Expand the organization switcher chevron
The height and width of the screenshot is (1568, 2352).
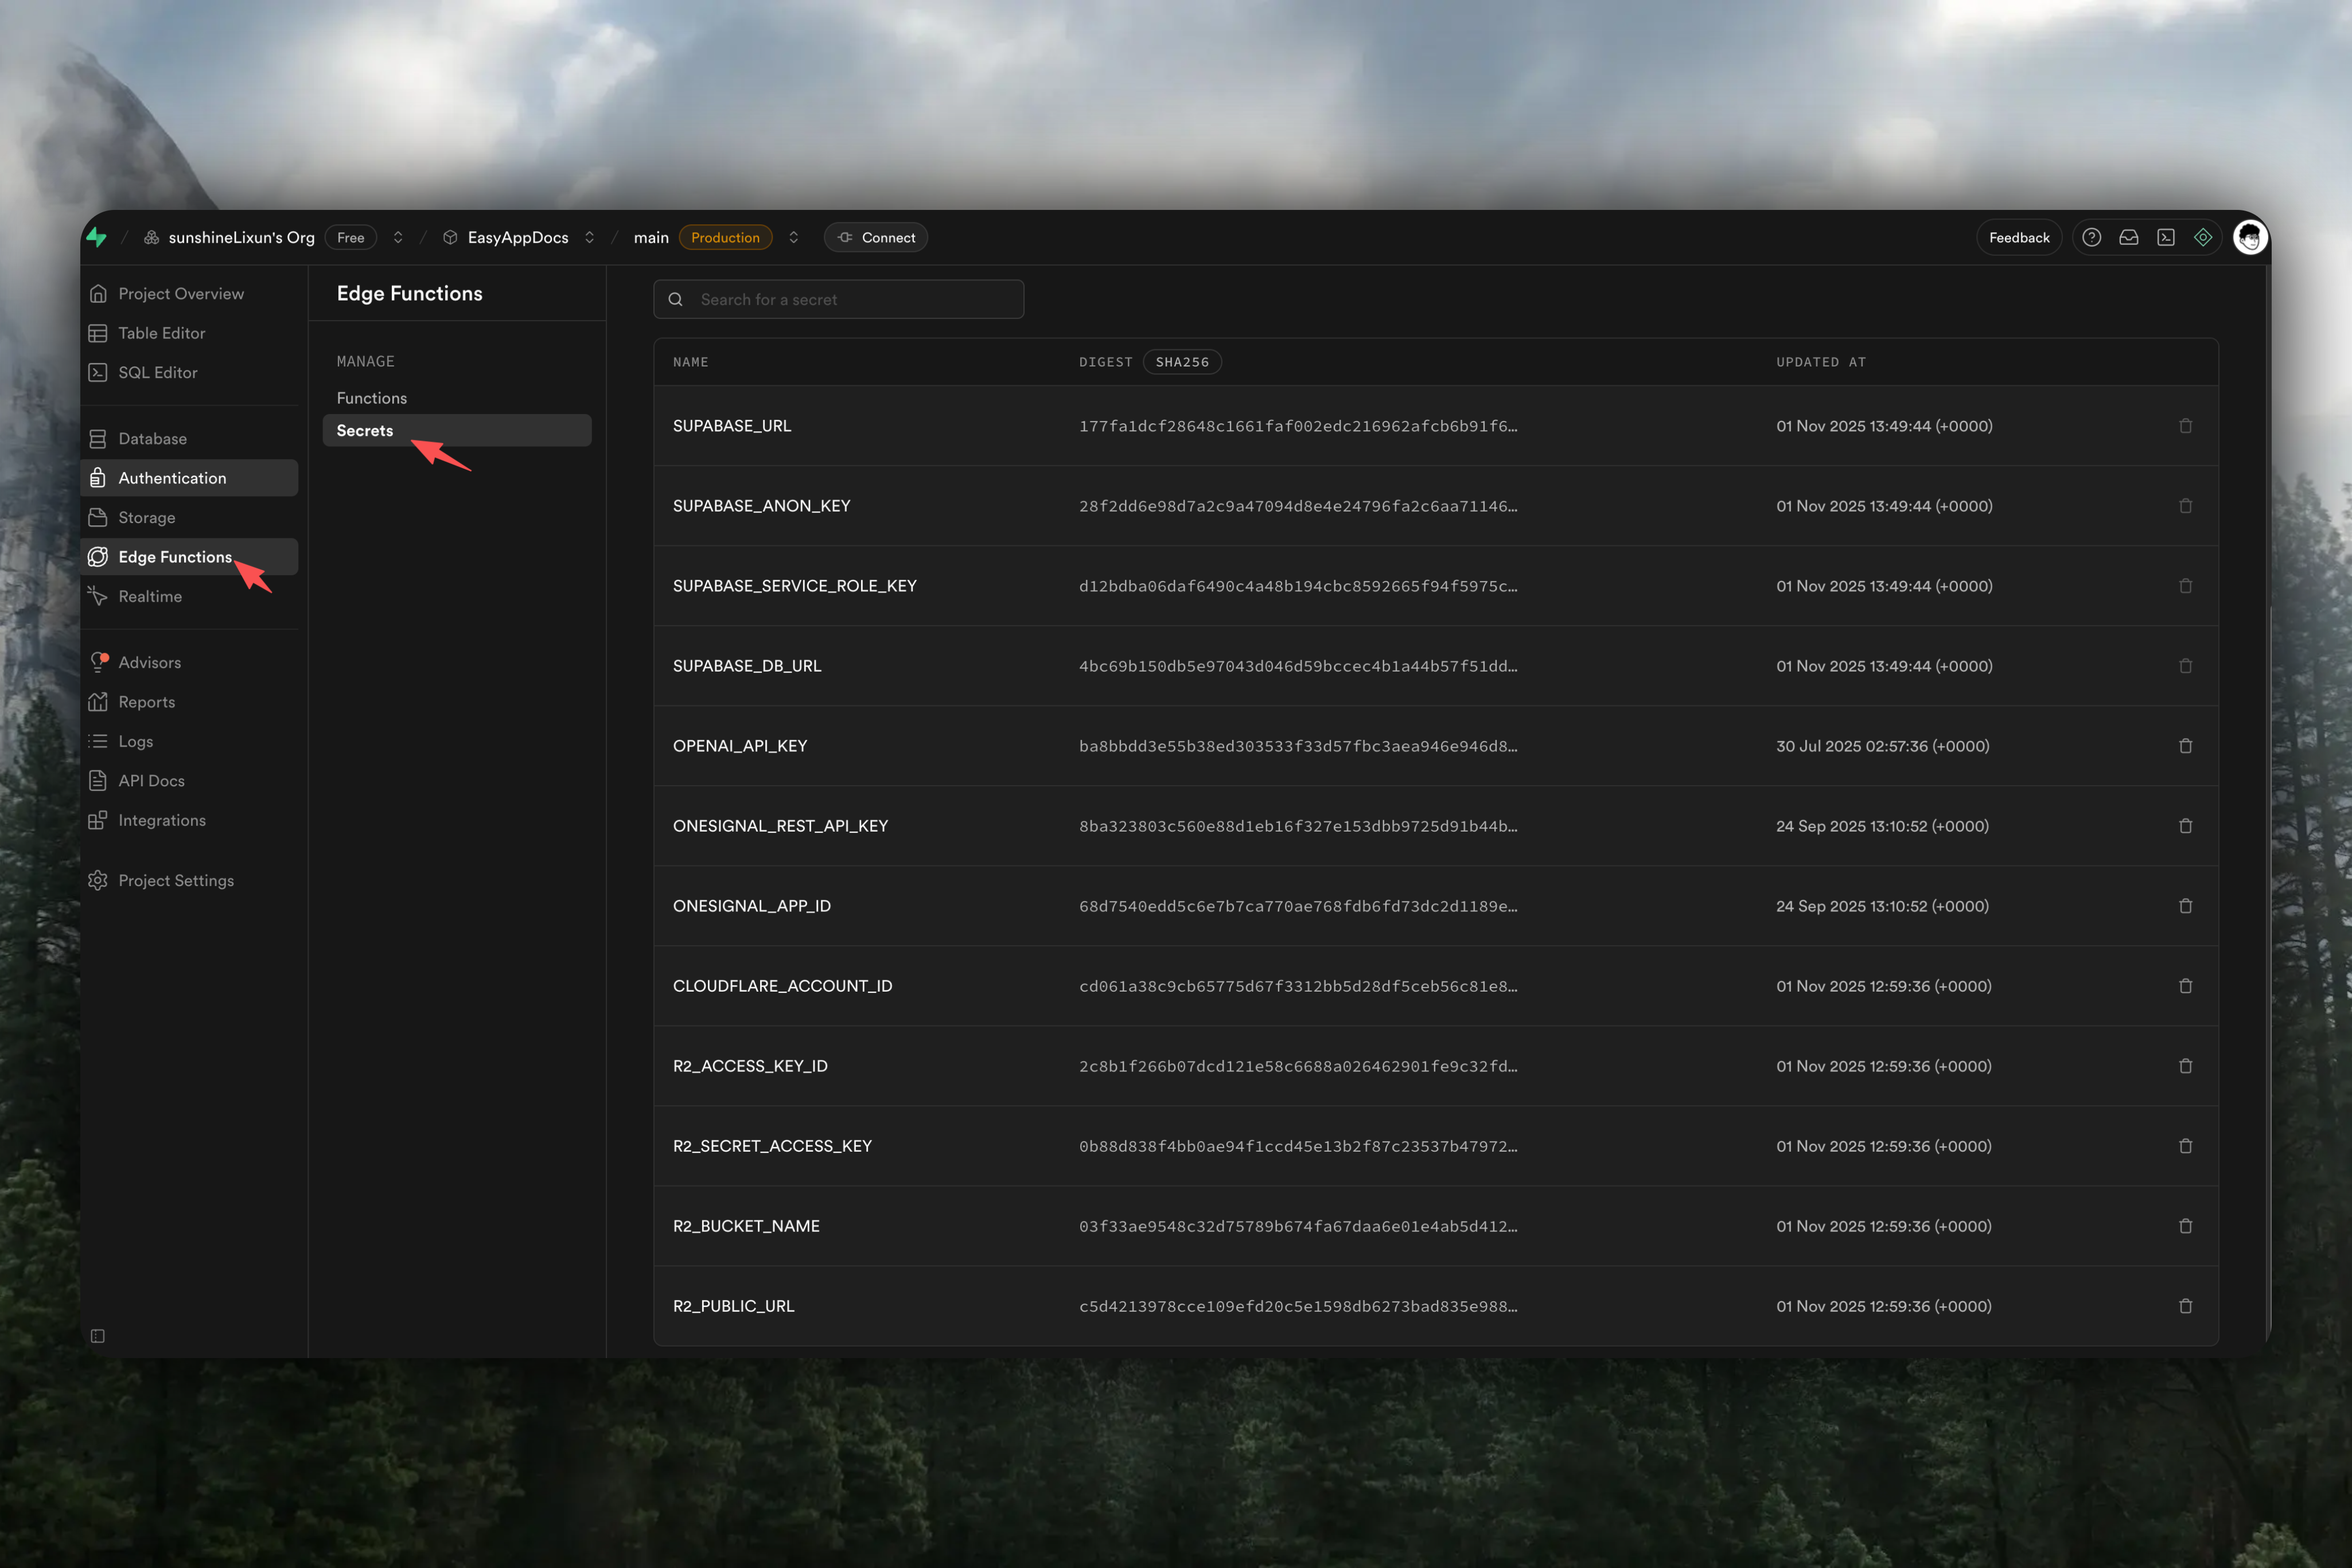click(x=398, y=237)
